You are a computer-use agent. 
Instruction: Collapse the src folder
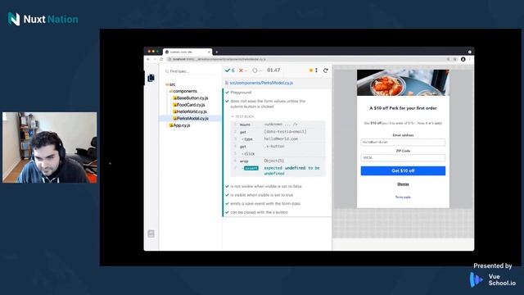point(170,84)
